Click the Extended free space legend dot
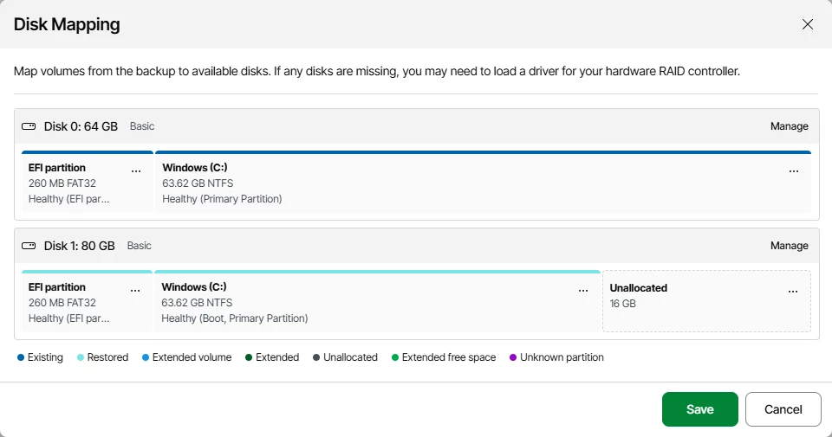The image size is (832, 437). [x=395, y=357]
